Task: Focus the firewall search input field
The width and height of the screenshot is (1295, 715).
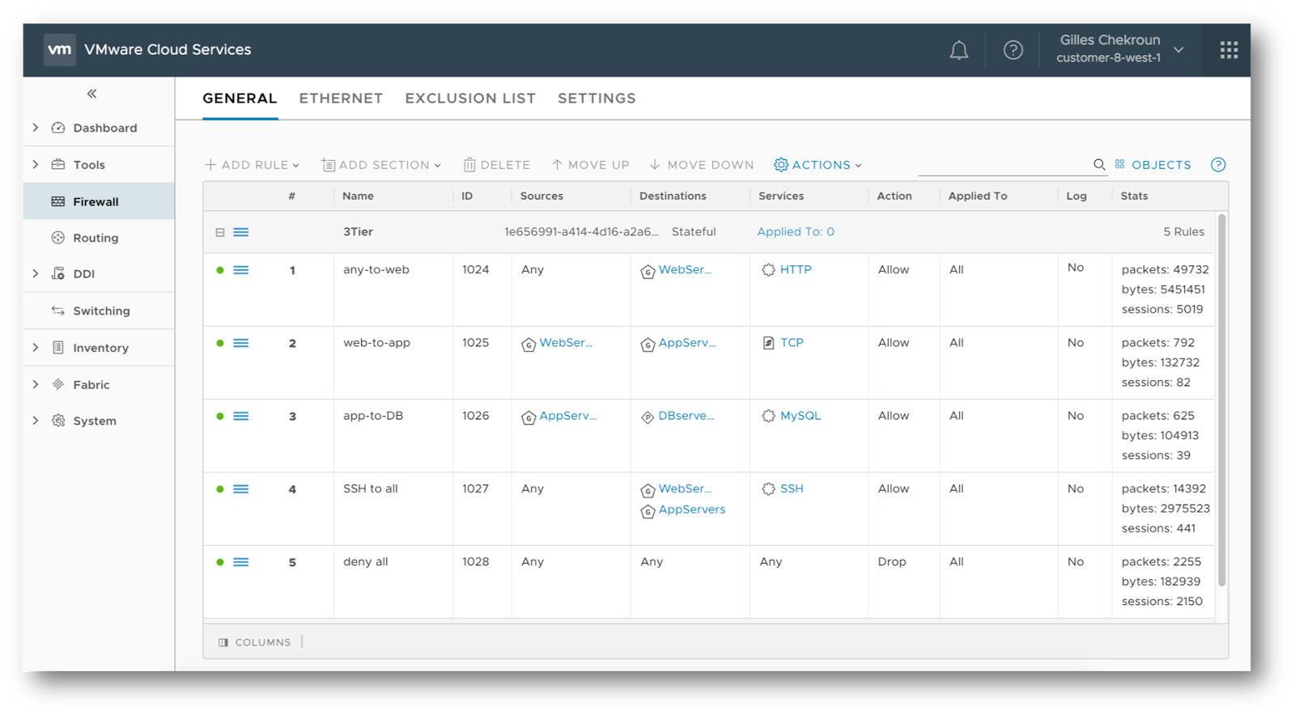Action: 1004,165
